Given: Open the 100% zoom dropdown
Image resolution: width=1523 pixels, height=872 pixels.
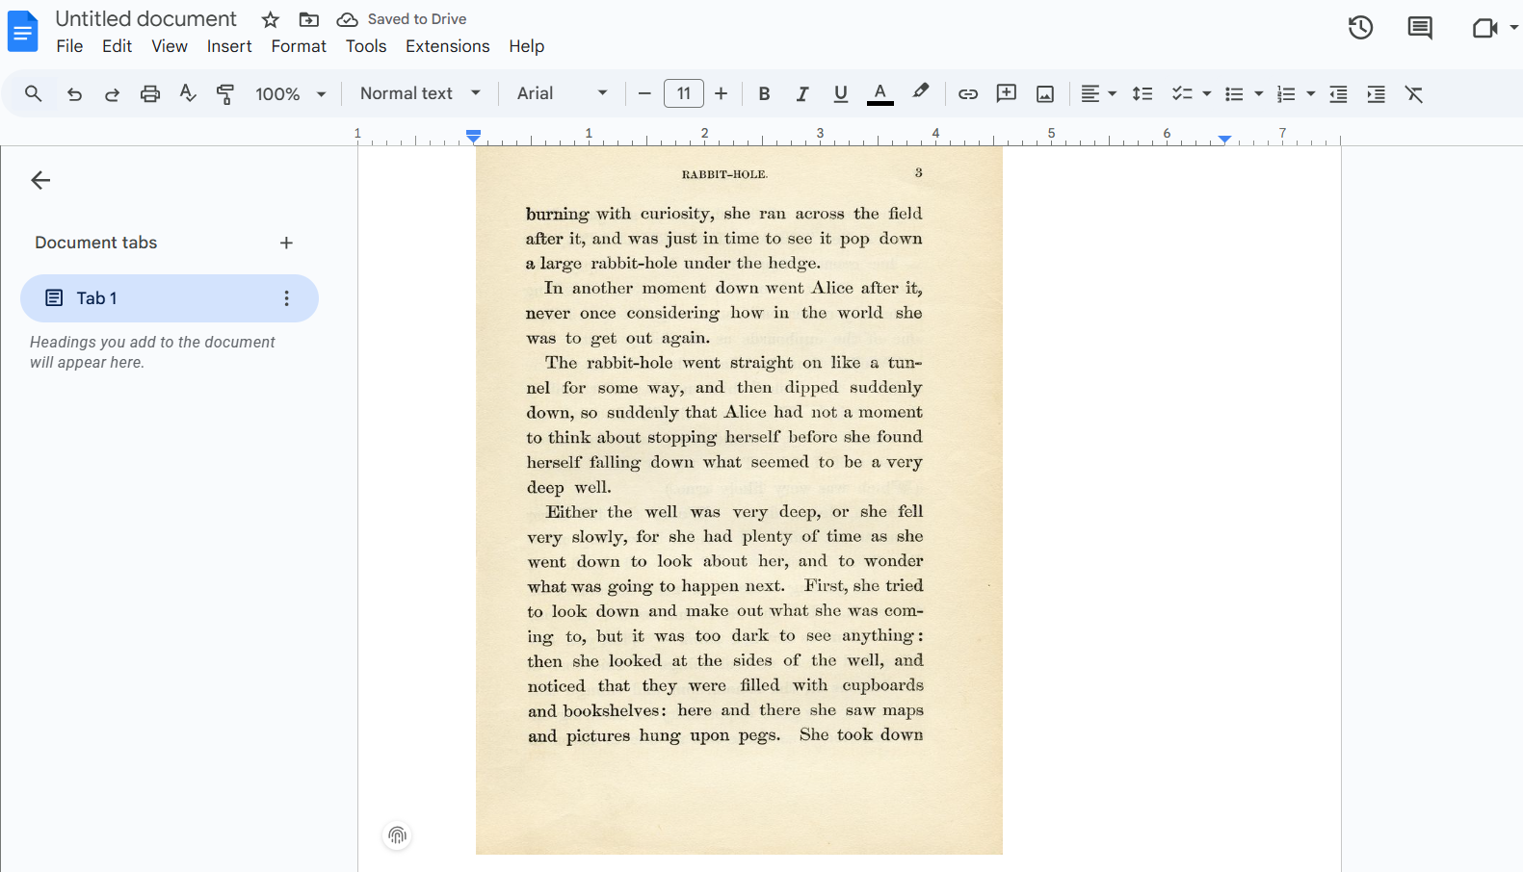Looking at the screenshot, I should pyautogui.click(x=291, y=93).
